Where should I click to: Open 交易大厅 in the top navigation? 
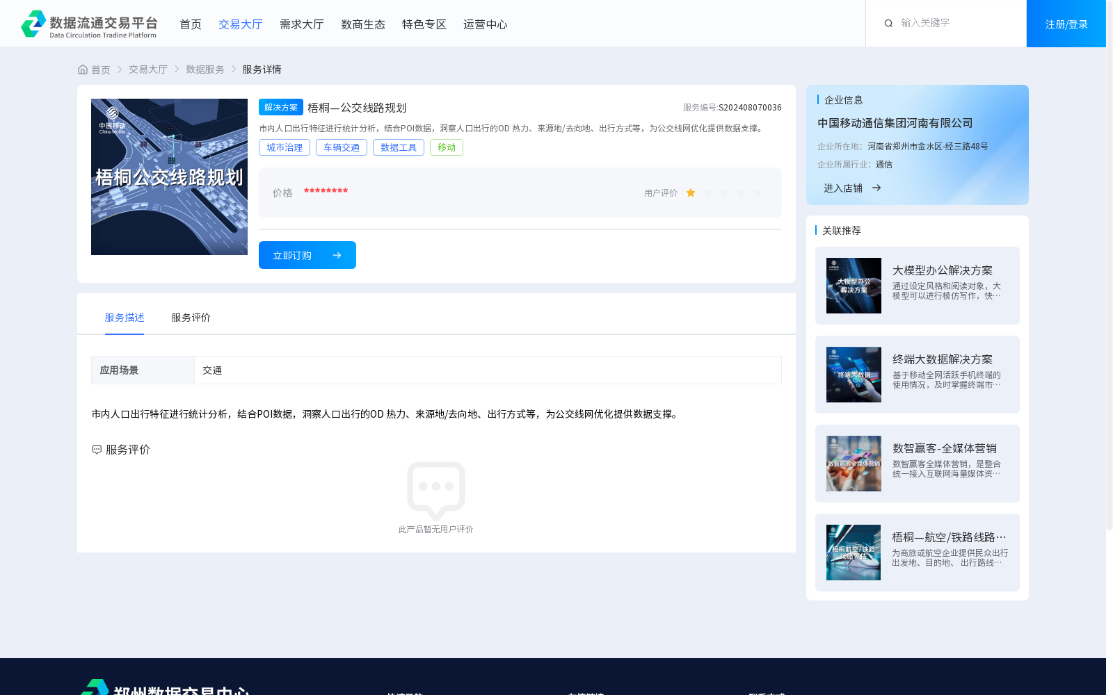(241, 24)
